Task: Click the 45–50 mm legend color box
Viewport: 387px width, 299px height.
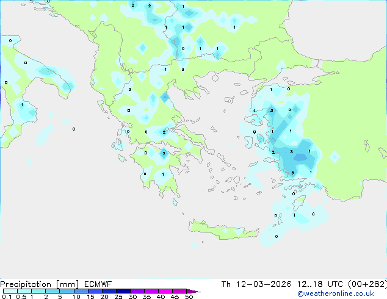Action: click(179, 291)
